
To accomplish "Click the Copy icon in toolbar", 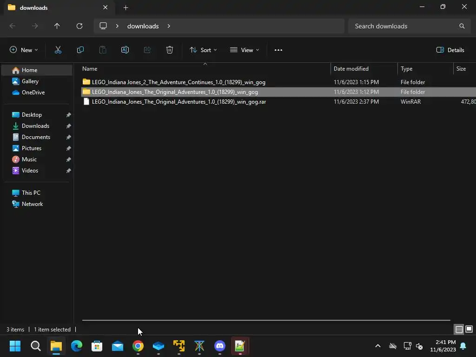I will 80,50.
